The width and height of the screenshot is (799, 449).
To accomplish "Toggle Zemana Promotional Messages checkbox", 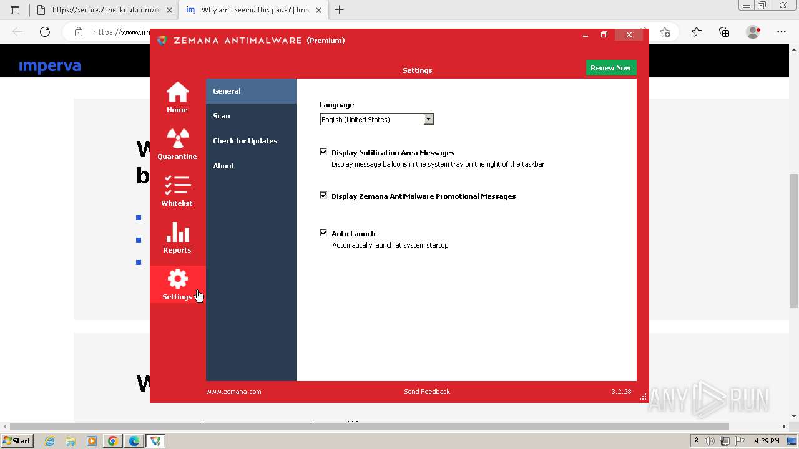I will pos(323,195).
